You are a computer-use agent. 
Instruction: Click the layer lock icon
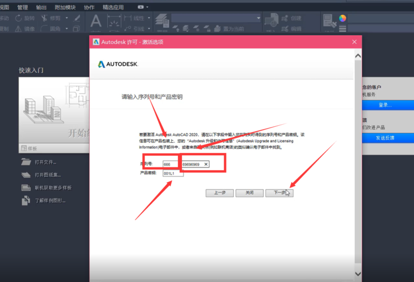[207, 28]
